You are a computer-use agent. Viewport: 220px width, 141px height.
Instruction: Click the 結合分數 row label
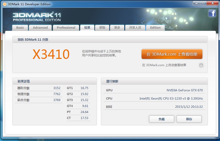(x=23, y=100)
